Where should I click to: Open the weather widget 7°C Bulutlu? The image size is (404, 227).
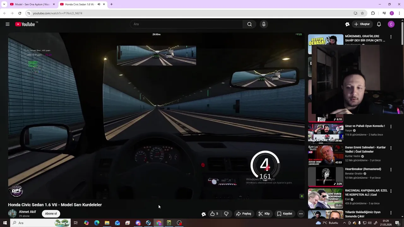[x=326, y=223]
